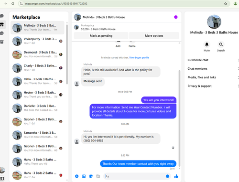The width and height of the screenshot is (239, 182).
Task: Click the listing thumbnail in chat header
Action: (x=77, y=17)
